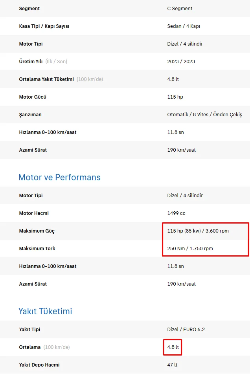Select the Şanzıman row label
Screen dimensions: 250x374
click(30, 115)
